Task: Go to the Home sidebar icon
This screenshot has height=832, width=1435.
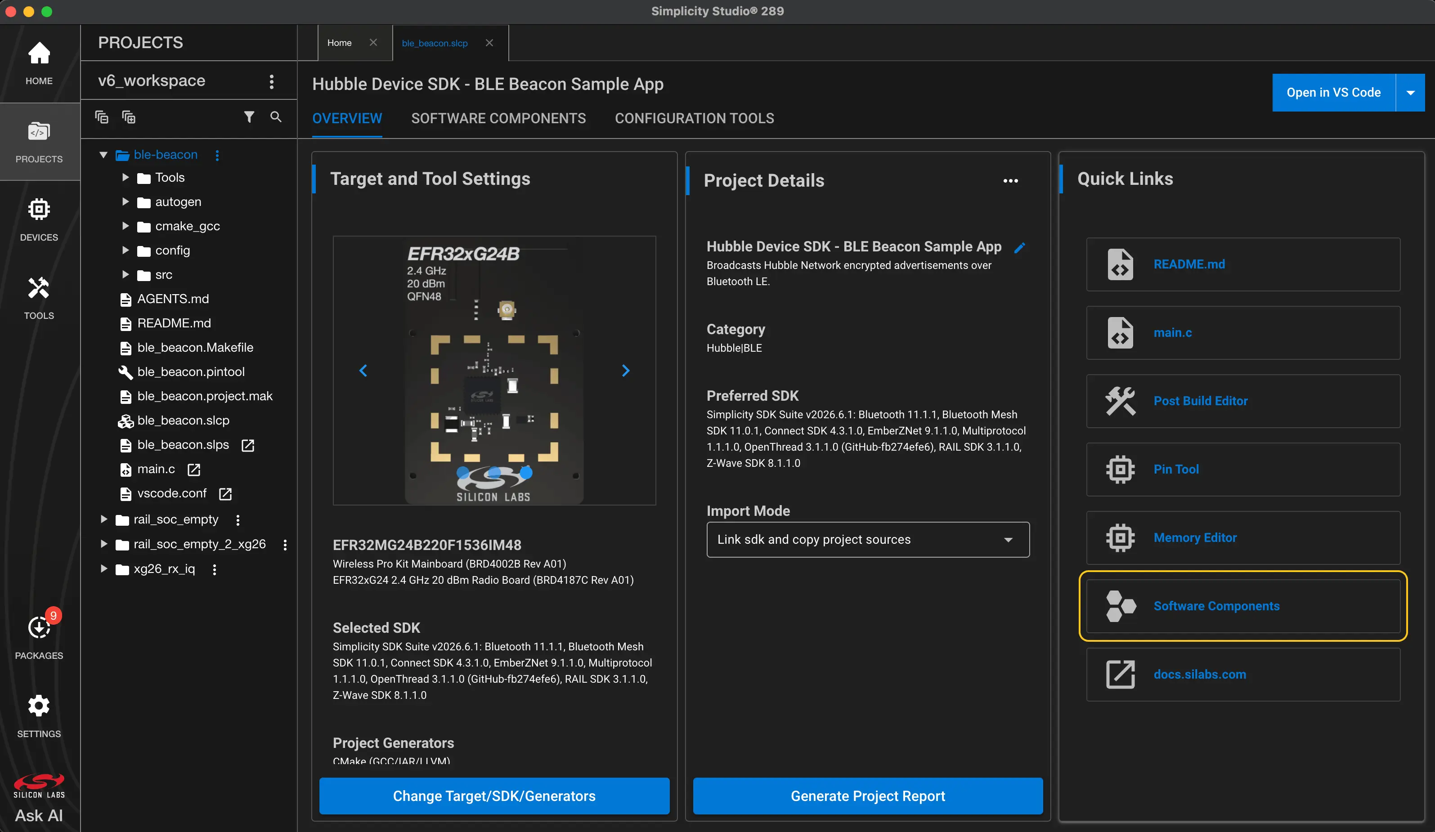Action: [x=39, y=63]
